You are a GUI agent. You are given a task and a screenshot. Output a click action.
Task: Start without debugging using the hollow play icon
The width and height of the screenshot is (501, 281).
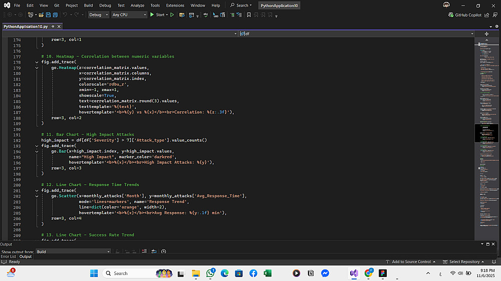(172, 15)
